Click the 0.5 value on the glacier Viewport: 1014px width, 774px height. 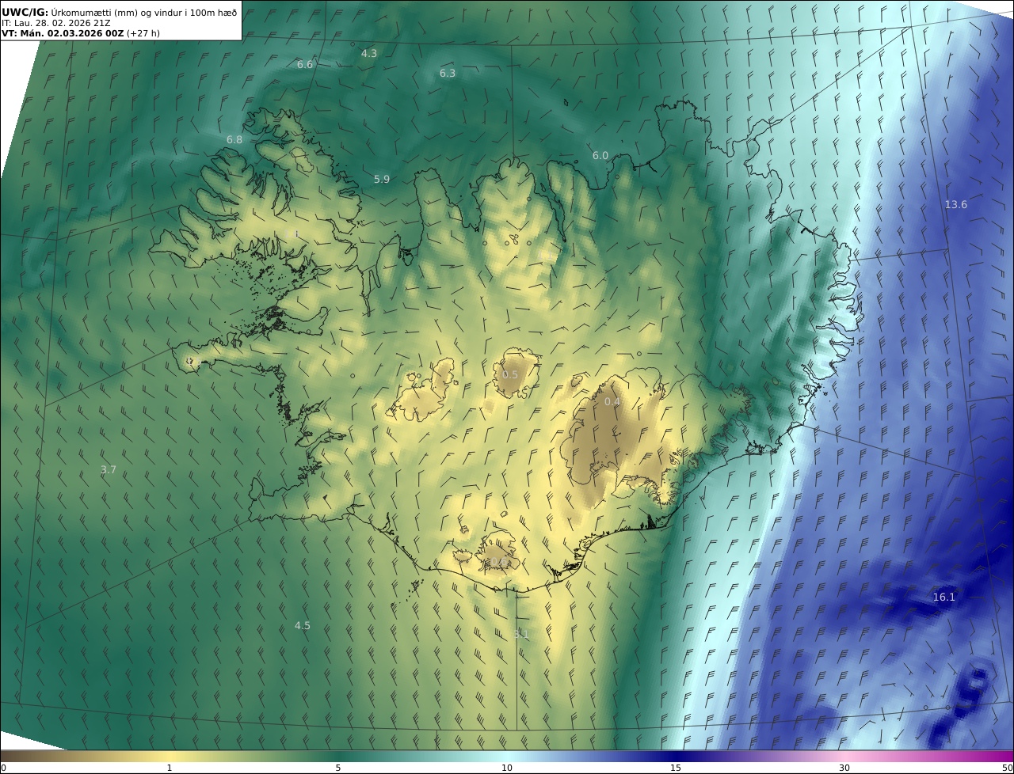[510, 375]
